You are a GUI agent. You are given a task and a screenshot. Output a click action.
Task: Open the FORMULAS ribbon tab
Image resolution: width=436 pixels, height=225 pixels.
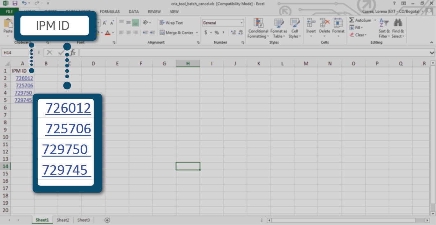pos(109,12)
